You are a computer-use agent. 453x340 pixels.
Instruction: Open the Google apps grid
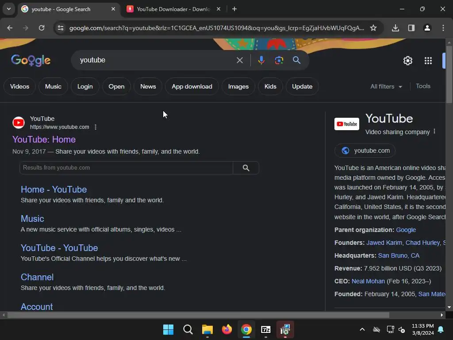tap(428, 61)
